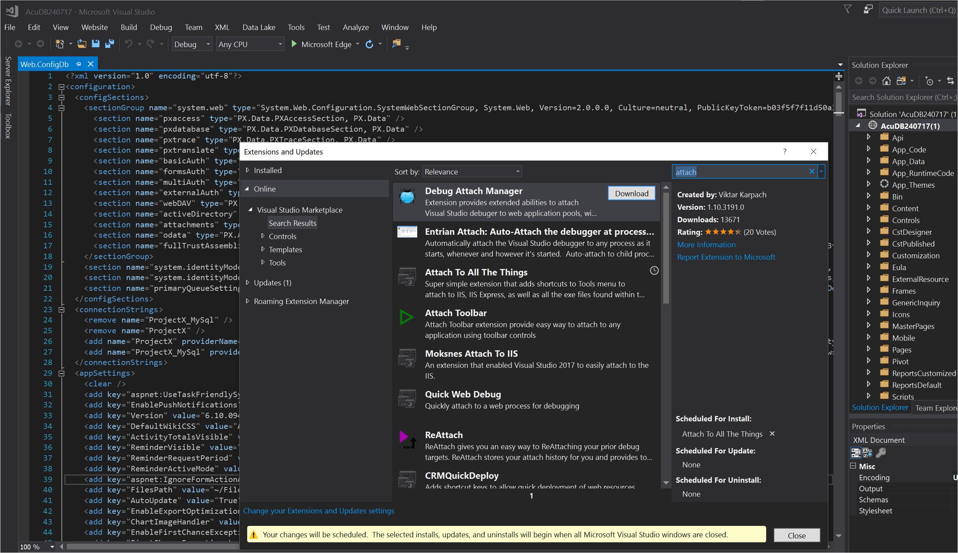Click the Categorized icon in Properties panel
This screenshot has width=958, height=553.
(x=856, y=453)
